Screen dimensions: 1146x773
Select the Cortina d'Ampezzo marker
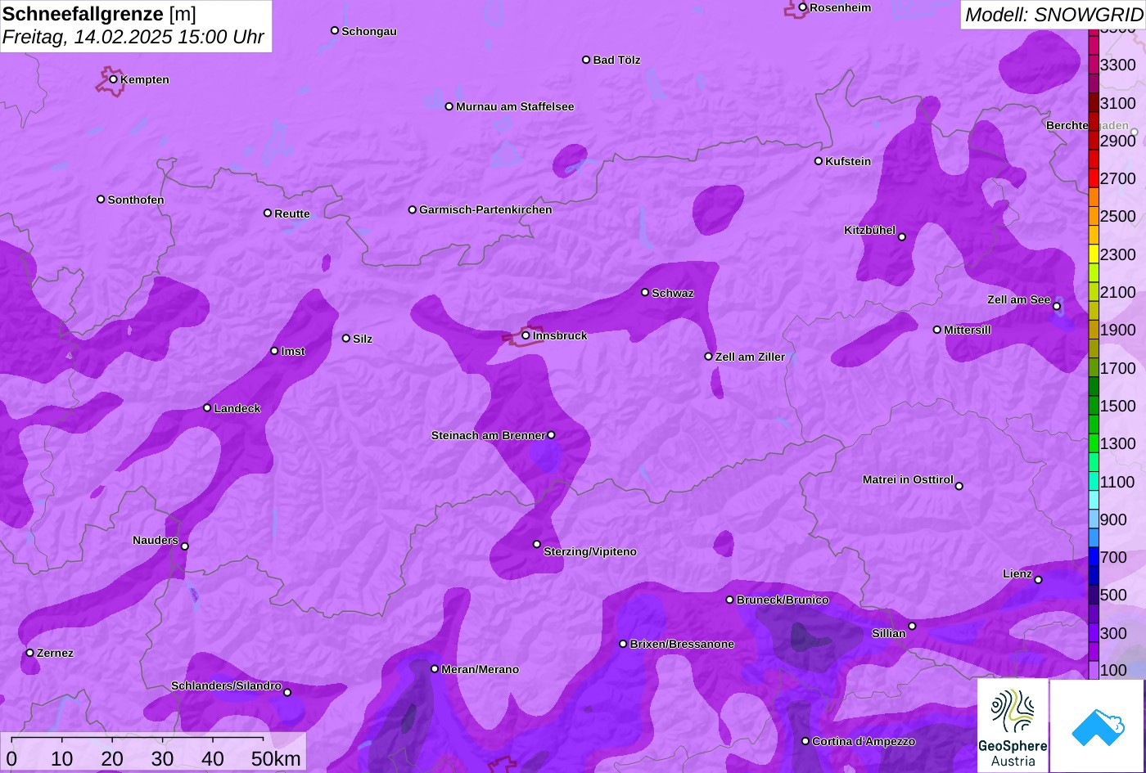(805, 741)
